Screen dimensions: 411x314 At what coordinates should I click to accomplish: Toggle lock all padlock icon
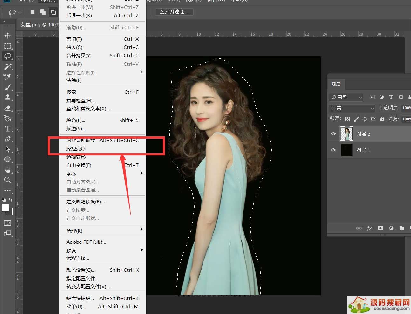[x=382, y=119]
